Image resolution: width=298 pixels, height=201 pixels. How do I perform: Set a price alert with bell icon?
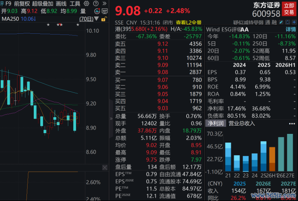(x=288, y=22)
